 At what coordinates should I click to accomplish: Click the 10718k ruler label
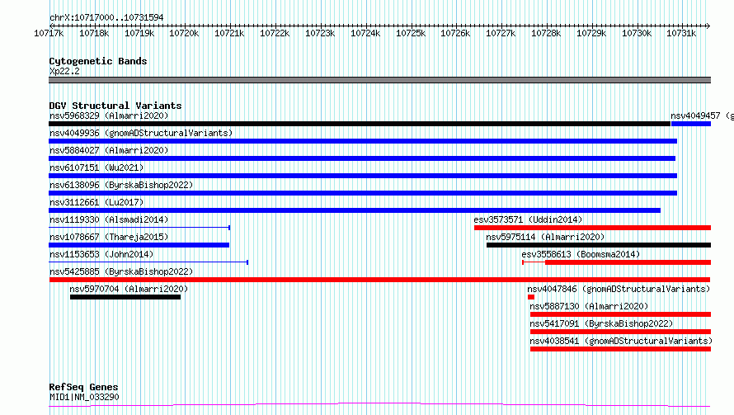pos(94,33)
